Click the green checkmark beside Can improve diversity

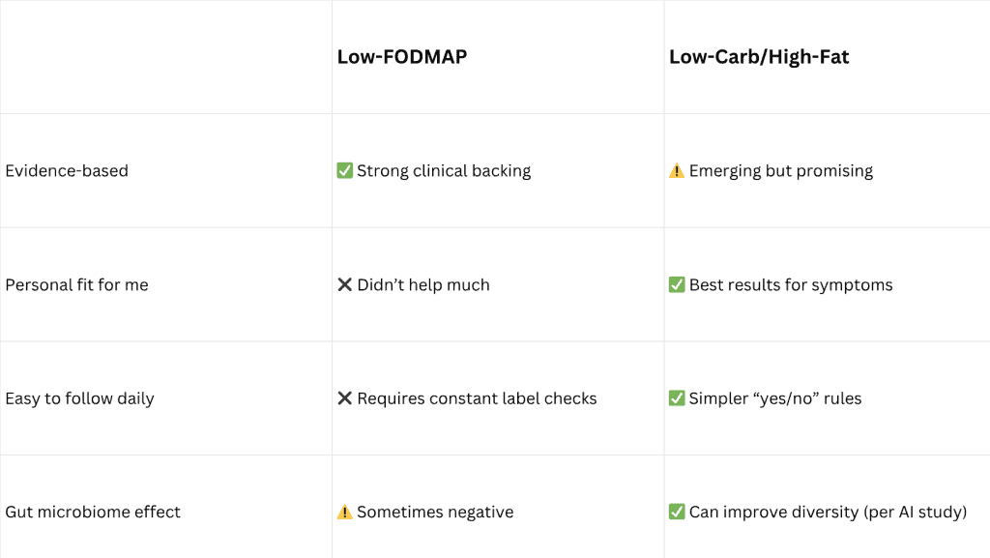[x=677, y=512]
